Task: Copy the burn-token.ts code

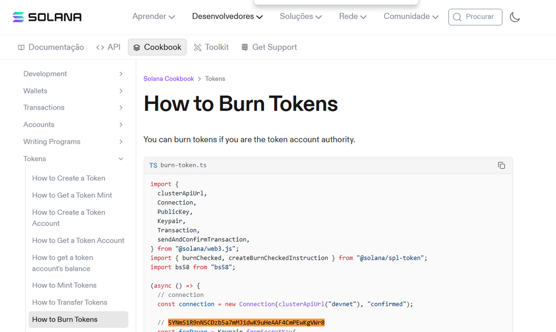Action: pos(501,165)
